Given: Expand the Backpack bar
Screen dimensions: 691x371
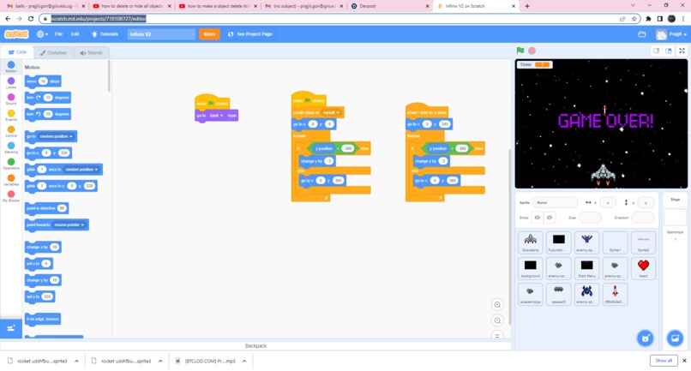Looking at the screenshot, I should coord(255,346).
